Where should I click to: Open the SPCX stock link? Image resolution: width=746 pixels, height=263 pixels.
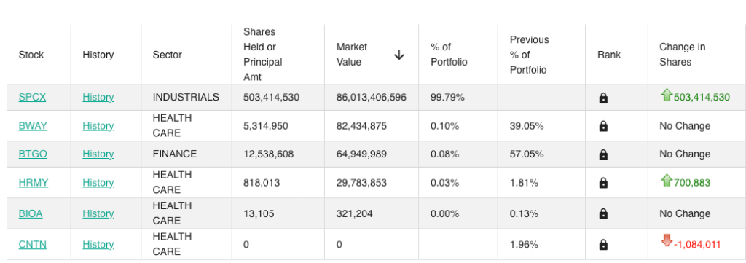(32, 97)
